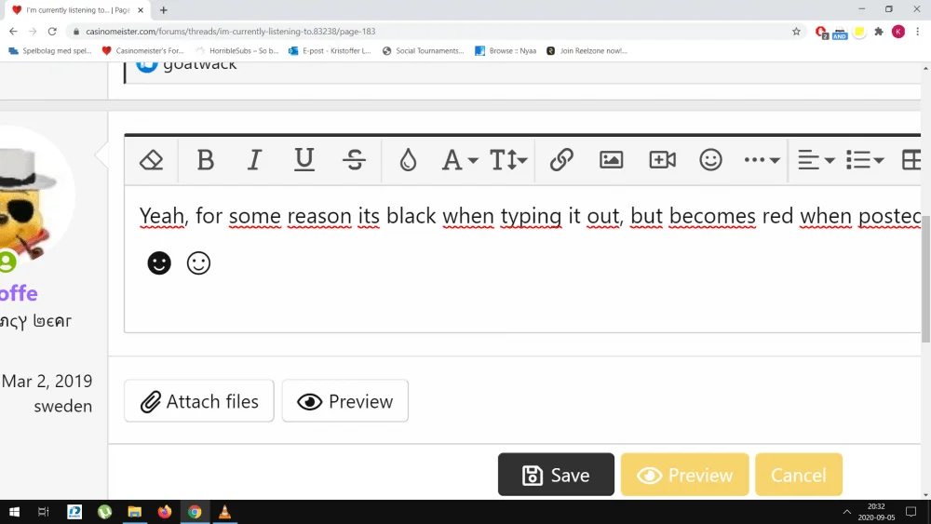The height and width of the screenshot is (524, 931).
Task: Save the edited post
Action: click(x=556, y=475)
